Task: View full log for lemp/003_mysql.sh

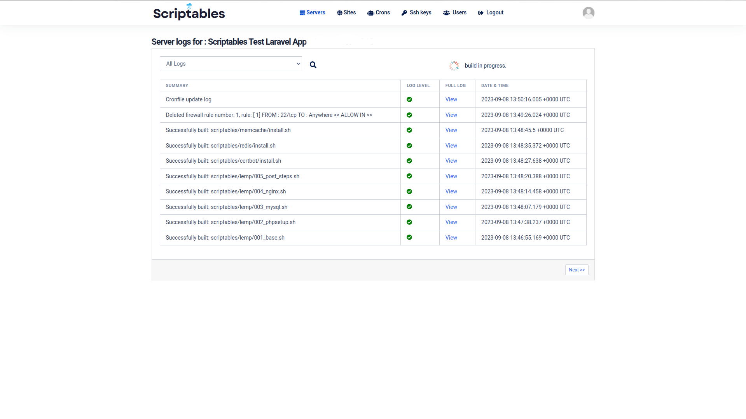Action: click(x=451, y=207)
